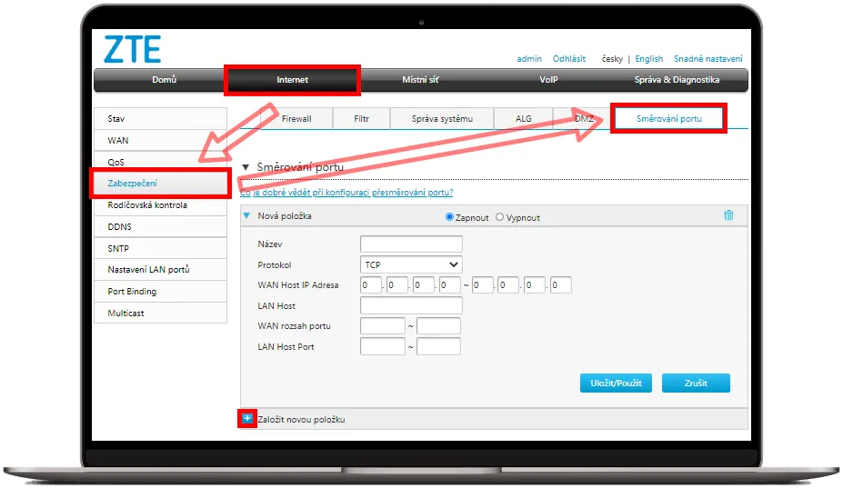The image size is (843, 488).
Task: Switch language to English
Action: [648, 59]
